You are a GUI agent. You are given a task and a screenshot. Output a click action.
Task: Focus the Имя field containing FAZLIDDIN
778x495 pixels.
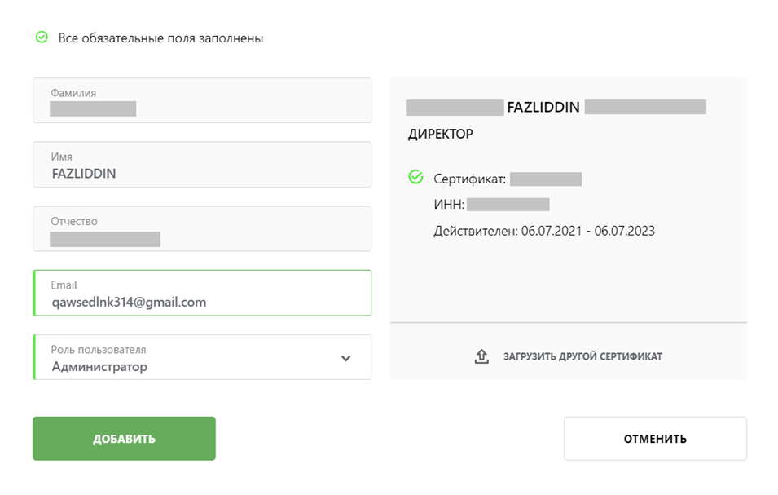[x=202, y=165]
